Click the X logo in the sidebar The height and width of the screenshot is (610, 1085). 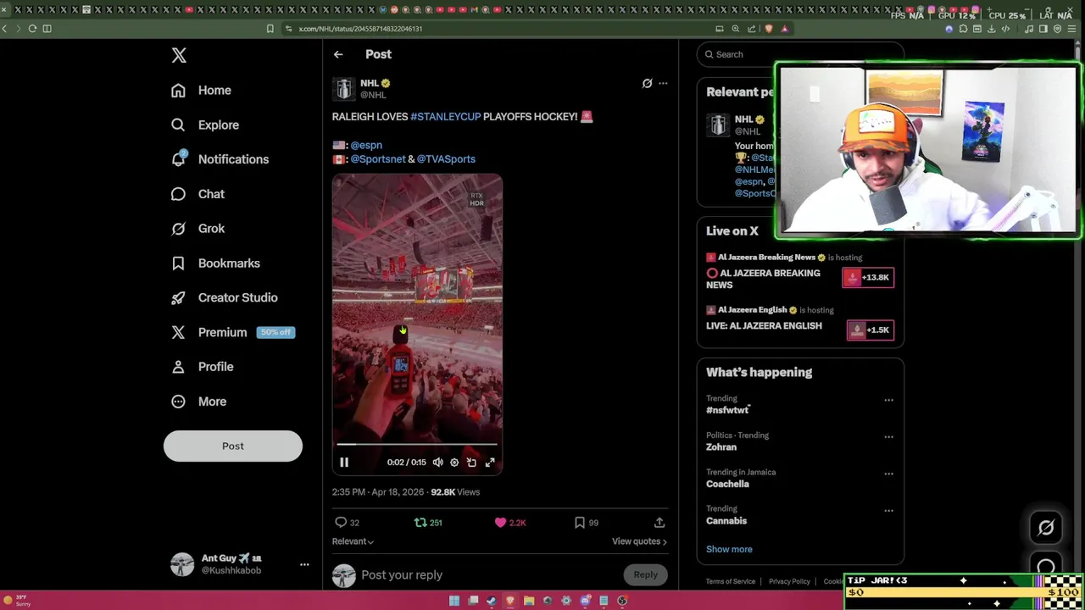click(x=179, y=55)
